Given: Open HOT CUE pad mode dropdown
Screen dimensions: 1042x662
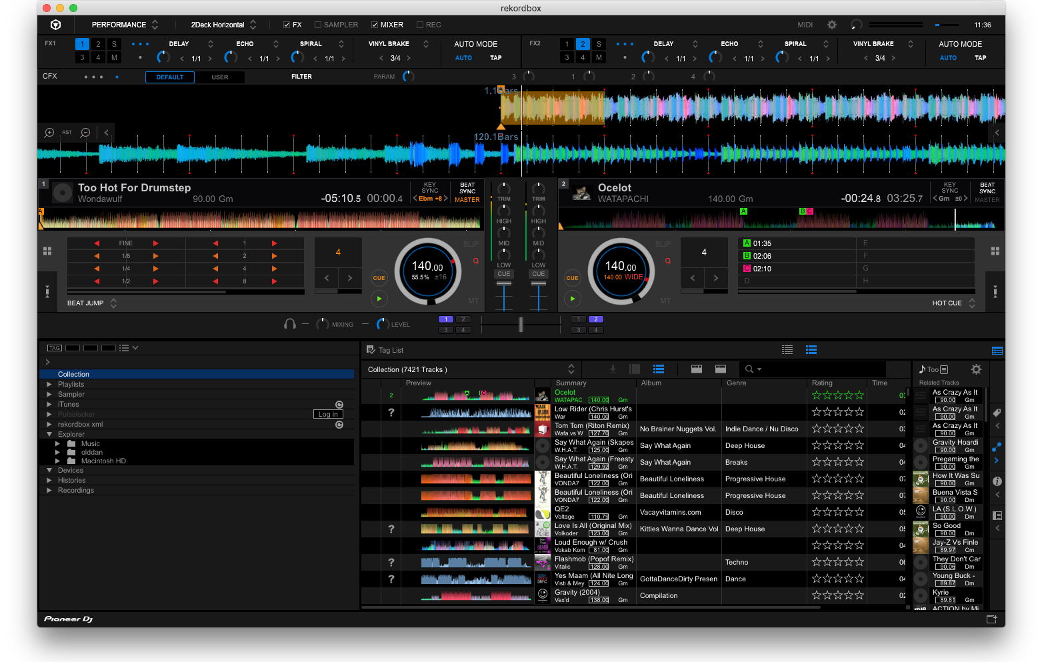Looking at the screenshot, I should coord(953,303).
